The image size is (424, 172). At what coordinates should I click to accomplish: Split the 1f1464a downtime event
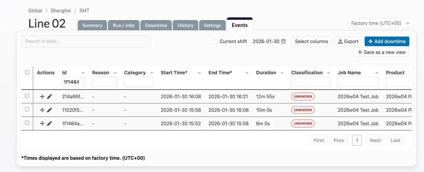click(42, 123)
